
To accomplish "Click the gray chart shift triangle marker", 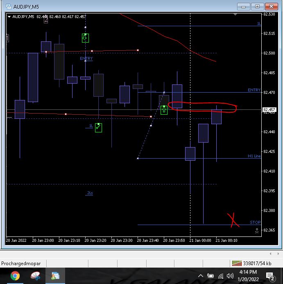I will pyautogui.click(x=235, y=14).
